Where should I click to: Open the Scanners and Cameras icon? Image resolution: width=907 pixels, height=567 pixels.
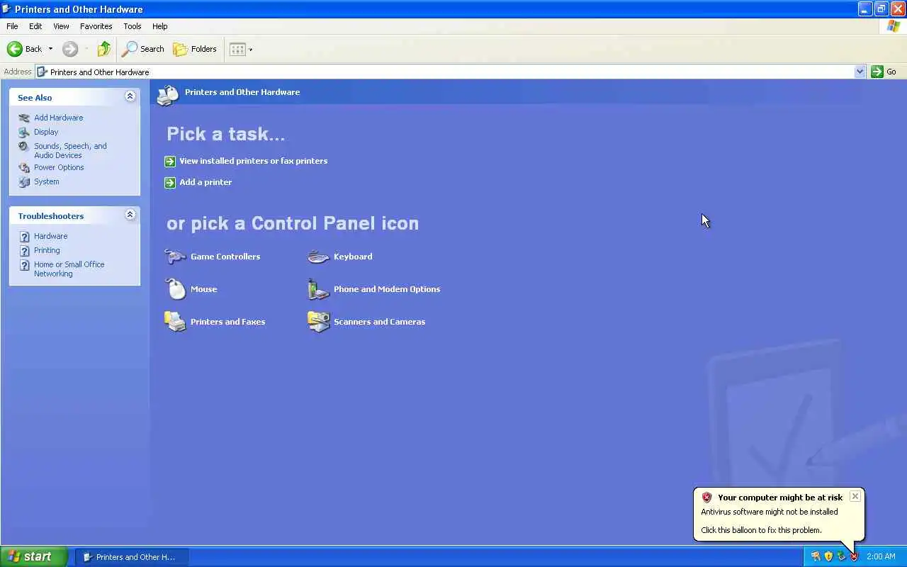318,322
